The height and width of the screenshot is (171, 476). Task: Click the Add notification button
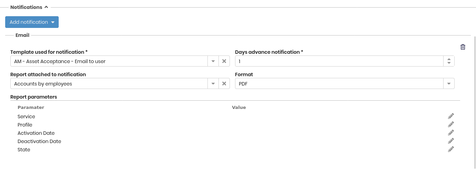[x=32, y=22]
